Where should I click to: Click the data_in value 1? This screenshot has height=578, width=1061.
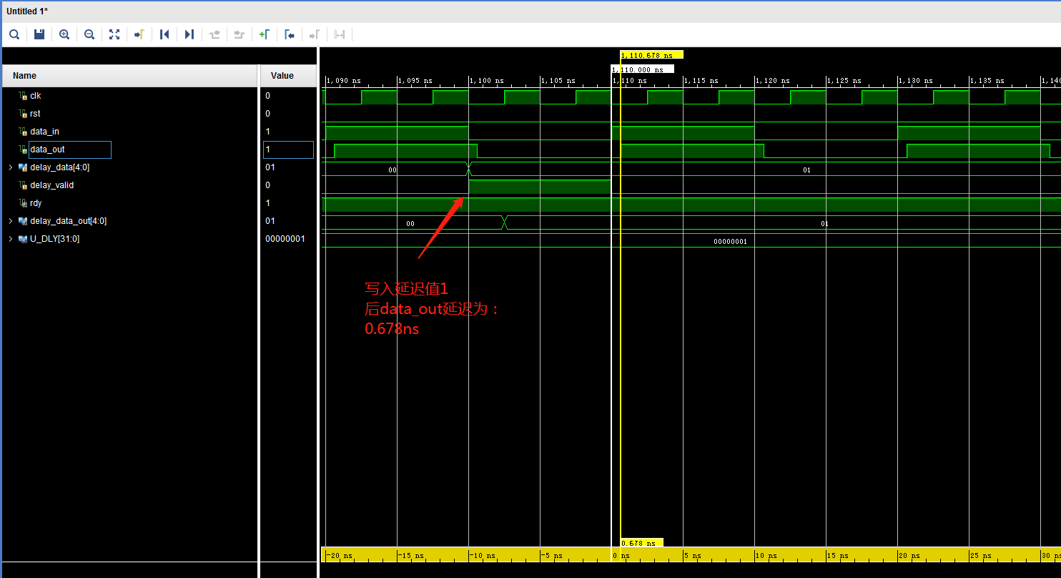[267, 132]
